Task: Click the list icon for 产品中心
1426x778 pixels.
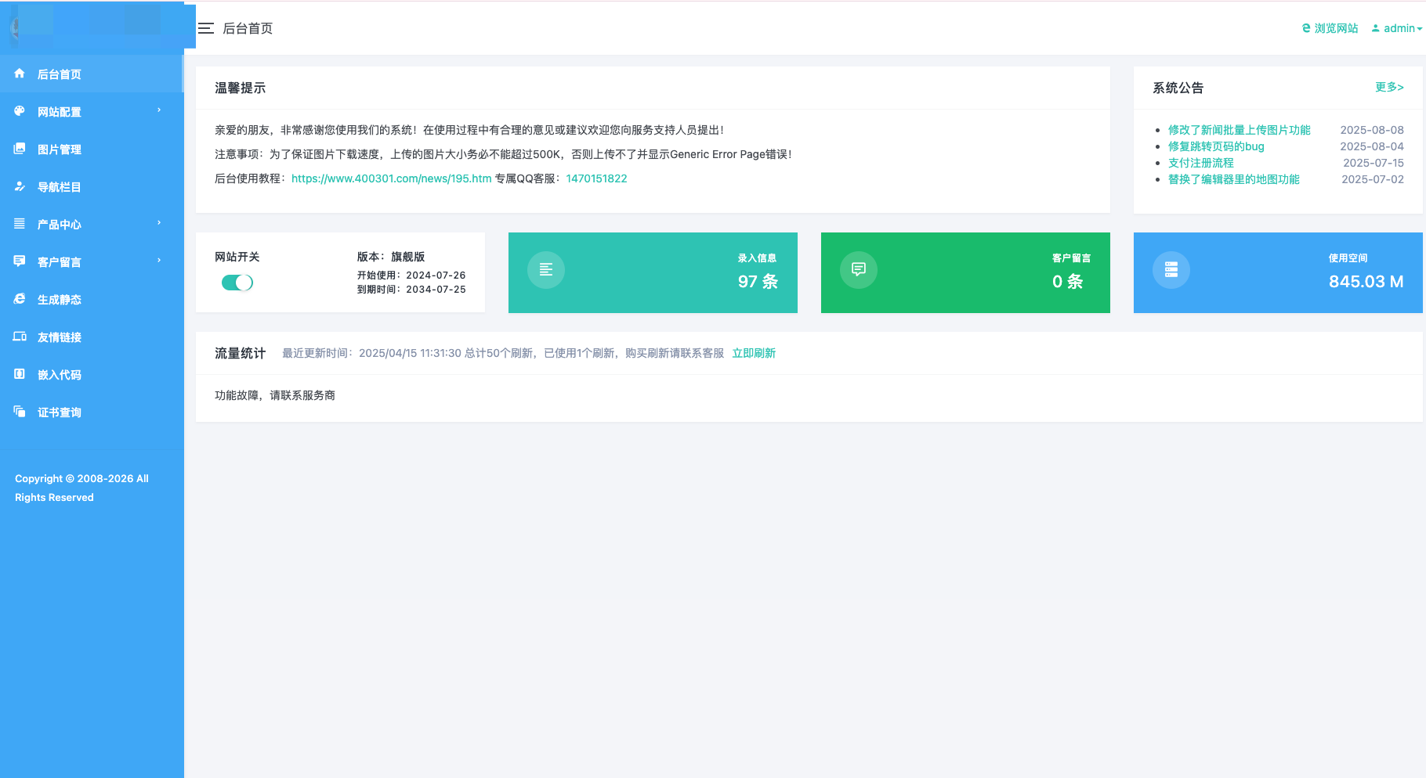Action: pos(20,224)
